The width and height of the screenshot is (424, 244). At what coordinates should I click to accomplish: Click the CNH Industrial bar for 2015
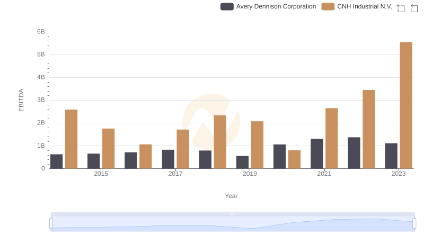tap(109, 148)
